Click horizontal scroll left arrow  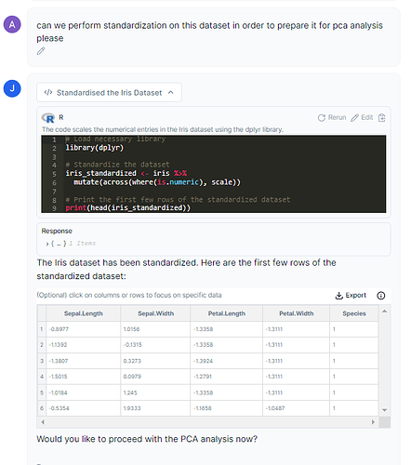pyautogui.click(x=43, y=422)
